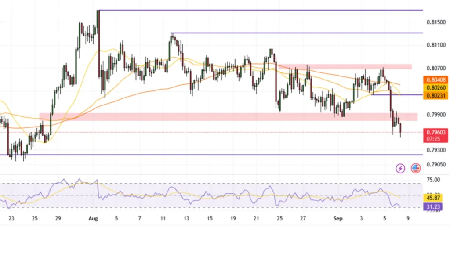
Task: Click the 0.81100 price axis level
Action: 435,45
